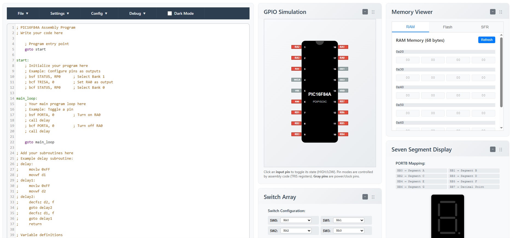Toggle the RA0 pin
513x238 pixels.
coord(342,58)
